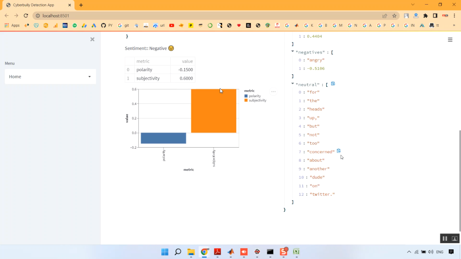The height and width of the screenshot is (259, 461).
Task: Pause the recording using the pause button
Action: click(x=445, y=238)
